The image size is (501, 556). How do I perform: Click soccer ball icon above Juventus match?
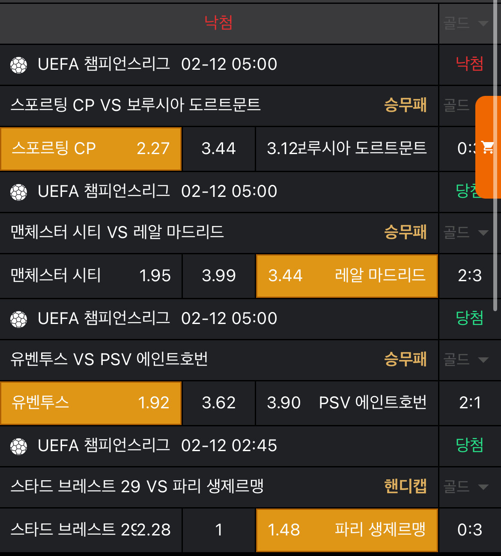pyautogui.click(x=19, y=319)
